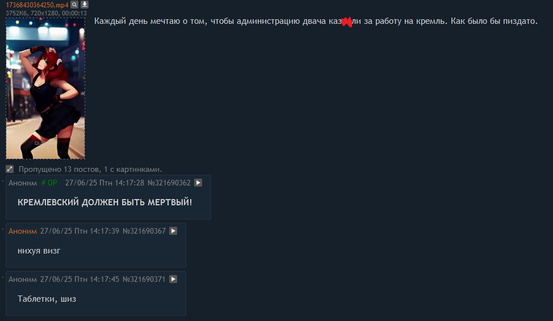The width and height of the screenshot is (553, 321).
Task: Click the Таблетки, шиз reply body
Action: [47, 299]
